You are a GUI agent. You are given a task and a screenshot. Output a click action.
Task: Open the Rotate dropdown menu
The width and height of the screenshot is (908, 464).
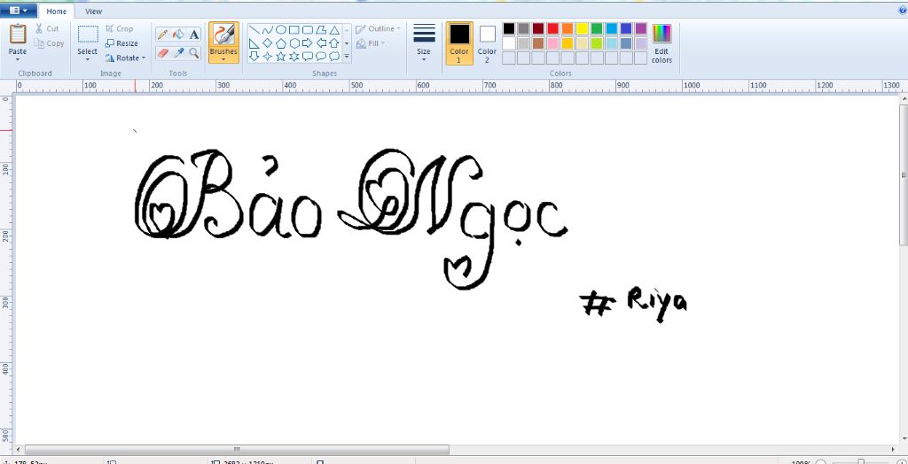click(125, 58)
